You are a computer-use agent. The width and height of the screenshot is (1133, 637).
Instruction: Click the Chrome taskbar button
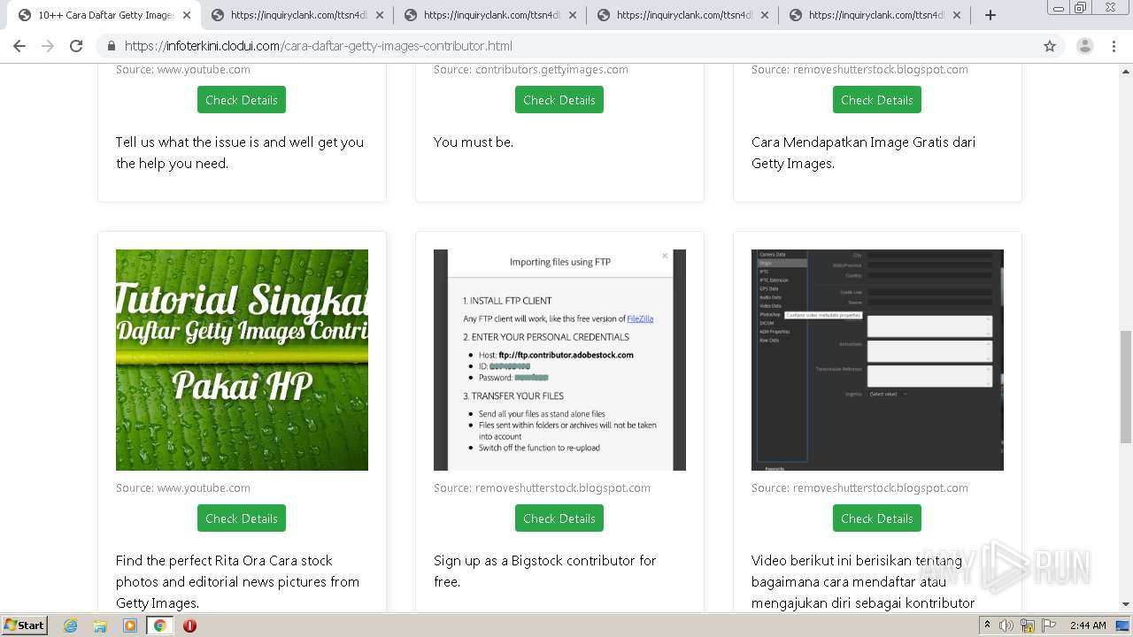[x=160, y=625]
